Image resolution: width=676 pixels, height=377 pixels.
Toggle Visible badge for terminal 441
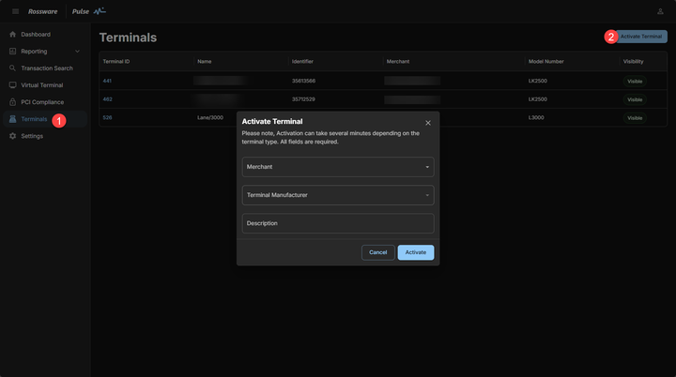coord(636,82)
